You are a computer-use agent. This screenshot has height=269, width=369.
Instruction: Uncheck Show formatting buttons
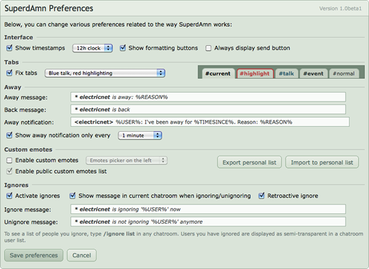pos(123,48)
